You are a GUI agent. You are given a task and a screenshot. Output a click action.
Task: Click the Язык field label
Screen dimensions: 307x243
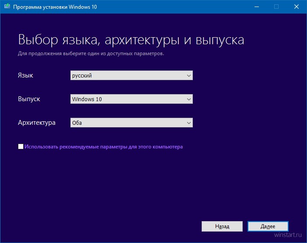point(25,76)
